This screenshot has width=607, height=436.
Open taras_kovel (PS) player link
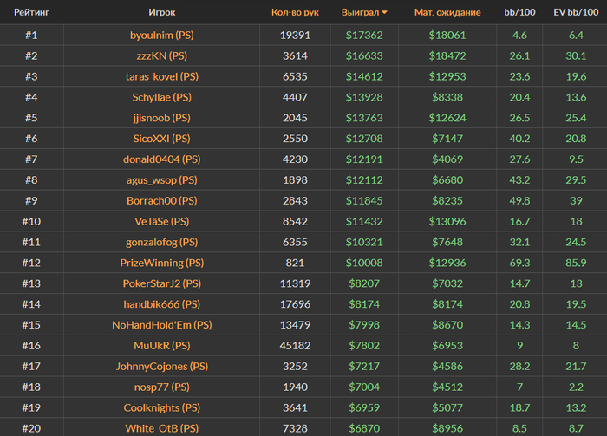click(162, 76)
